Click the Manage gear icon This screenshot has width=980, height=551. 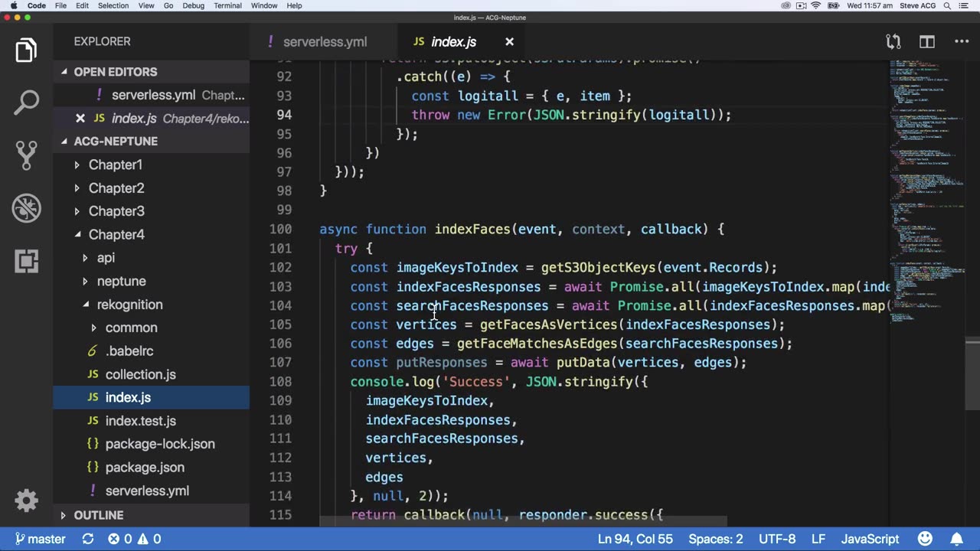(26, 500)
